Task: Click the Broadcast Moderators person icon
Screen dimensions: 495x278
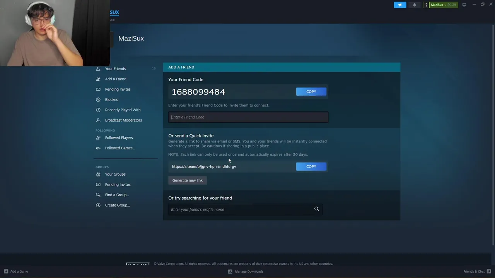Action: [98, 120]
